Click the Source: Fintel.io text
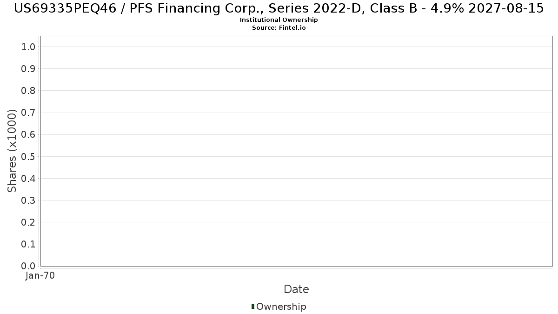 click(x=279, y=28)
